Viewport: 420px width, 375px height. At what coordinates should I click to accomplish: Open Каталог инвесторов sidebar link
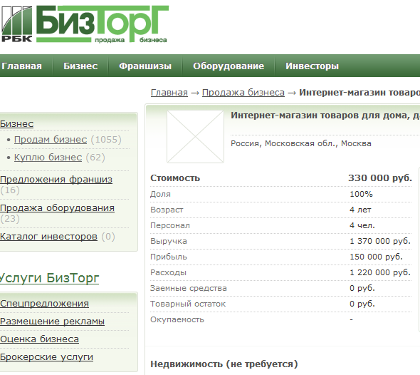coord(48,237)
